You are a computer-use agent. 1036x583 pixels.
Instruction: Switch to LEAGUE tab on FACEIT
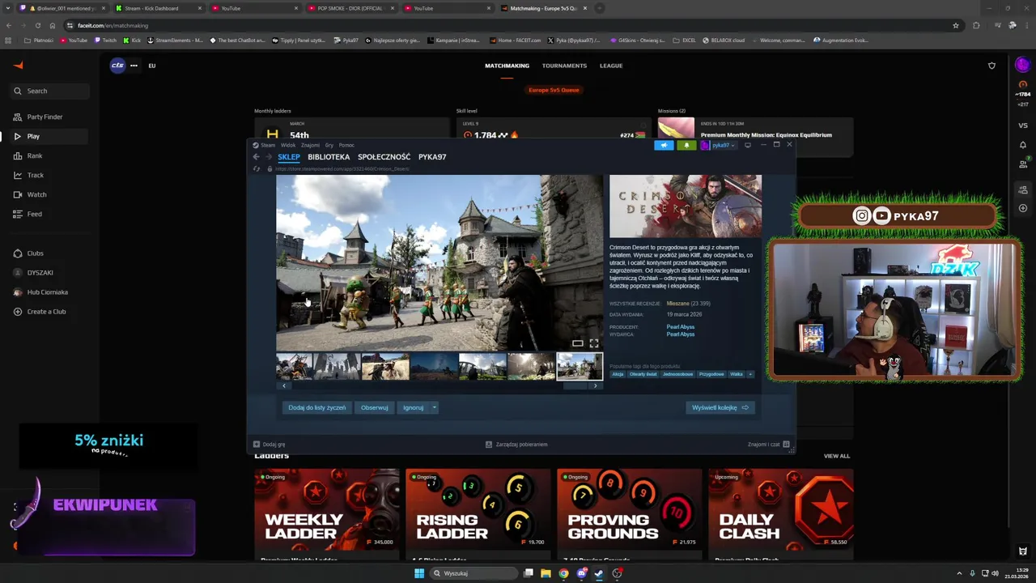[611, 66]
